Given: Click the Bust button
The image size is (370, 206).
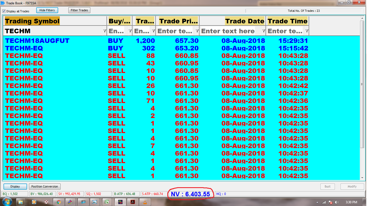Looking at the screenshot, I should tap(328, 186).
